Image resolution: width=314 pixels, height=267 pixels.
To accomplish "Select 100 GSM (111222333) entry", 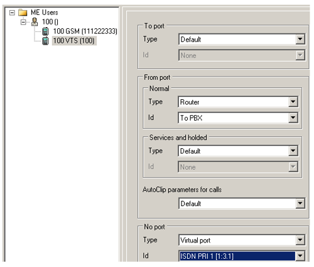I will click(x=85, y=31).
